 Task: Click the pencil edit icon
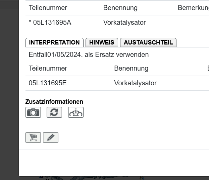51,138
